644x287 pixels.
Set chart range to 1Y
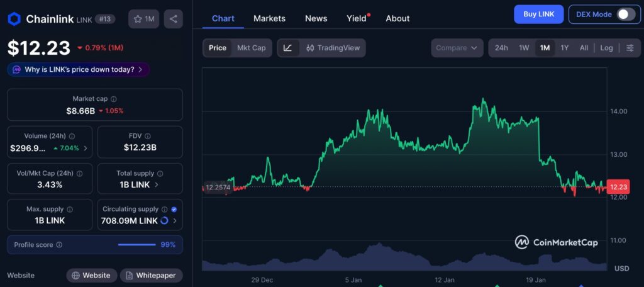[565, 48]
